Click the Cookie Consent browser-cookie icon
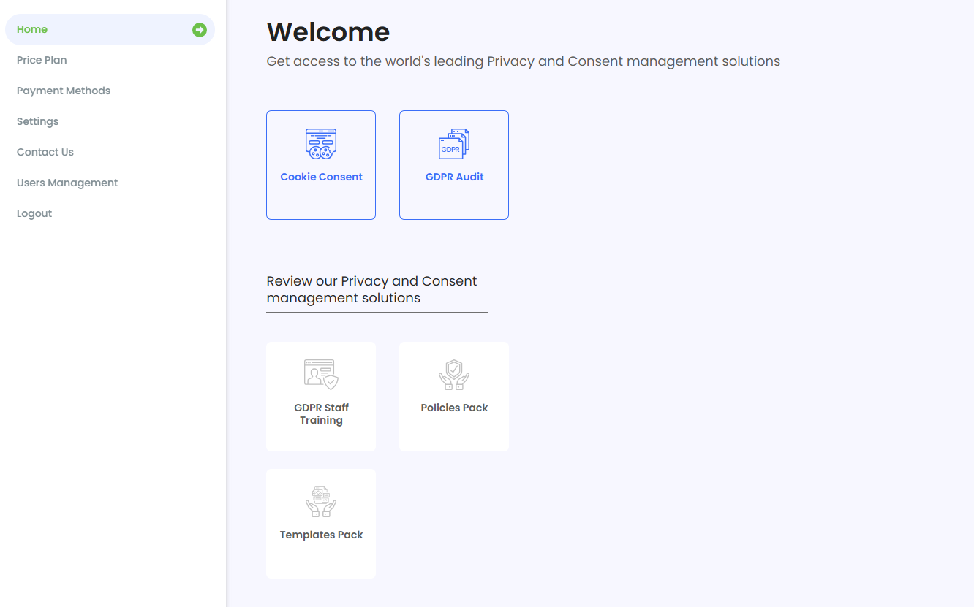 pos(321,144)
